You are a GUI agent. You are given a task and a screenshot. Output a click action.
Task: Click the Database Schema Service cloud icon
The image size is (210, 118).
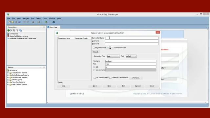point(8,39)
